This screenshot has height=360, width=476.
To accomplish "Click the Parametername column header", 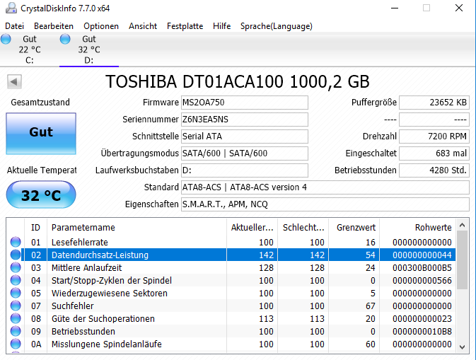I will coord(137,227).
